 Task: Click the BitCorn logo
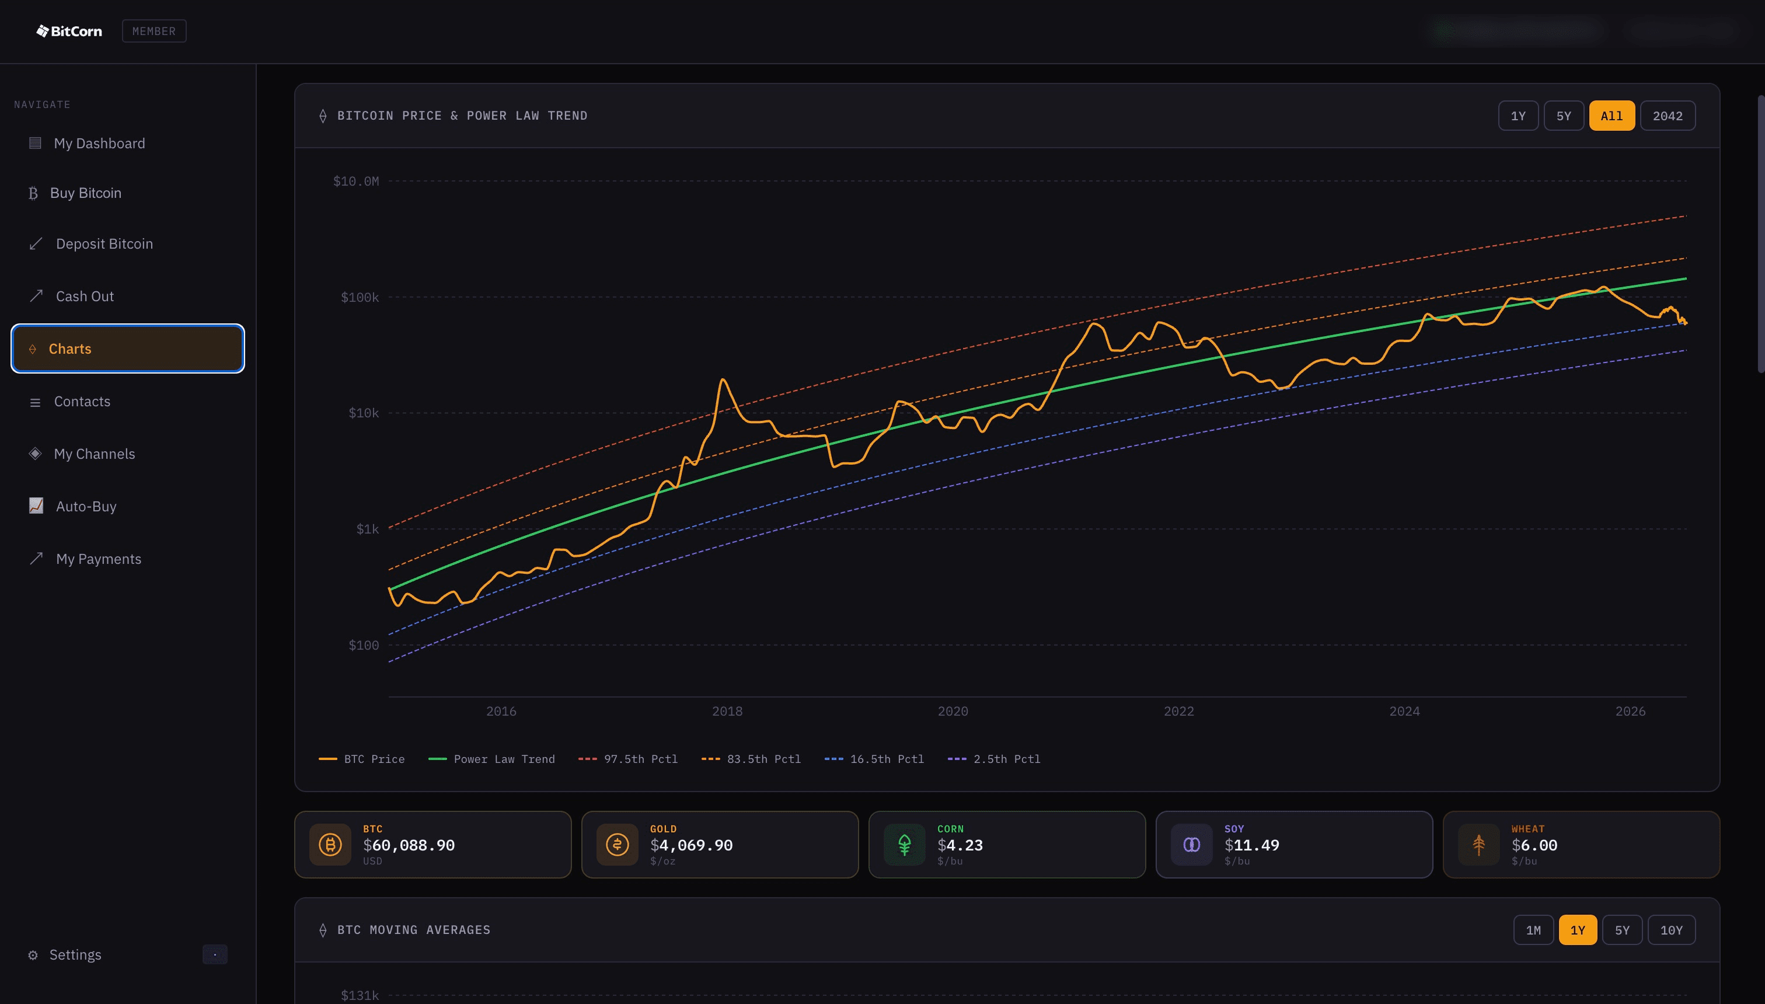(69, 31)
